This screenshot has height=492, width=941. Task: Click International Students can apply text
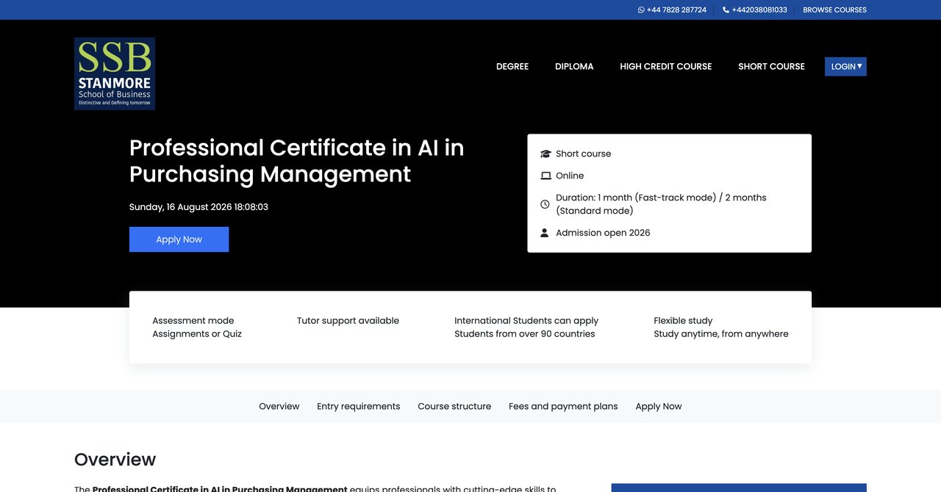[x=526, y=321]
